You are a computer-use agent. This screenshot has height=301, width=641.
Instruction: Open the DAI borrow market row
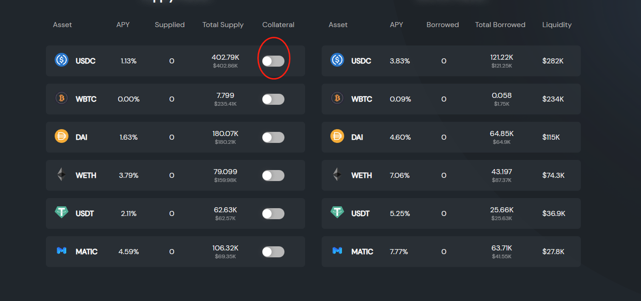[x=451, y=137]
